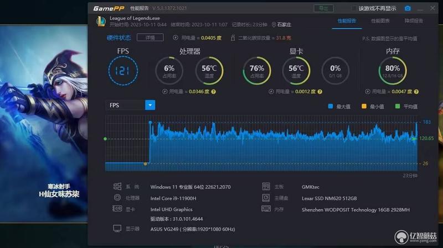The height and width of the screenshot is (248, 443).
Task: Switch to the 性能报告 tab
Action: 347,21
